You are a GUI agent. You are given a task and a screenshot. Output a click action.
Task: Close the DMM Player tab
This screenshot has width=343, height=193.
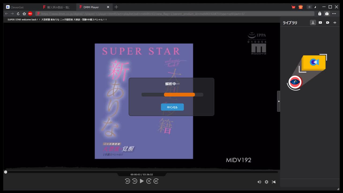108,7
